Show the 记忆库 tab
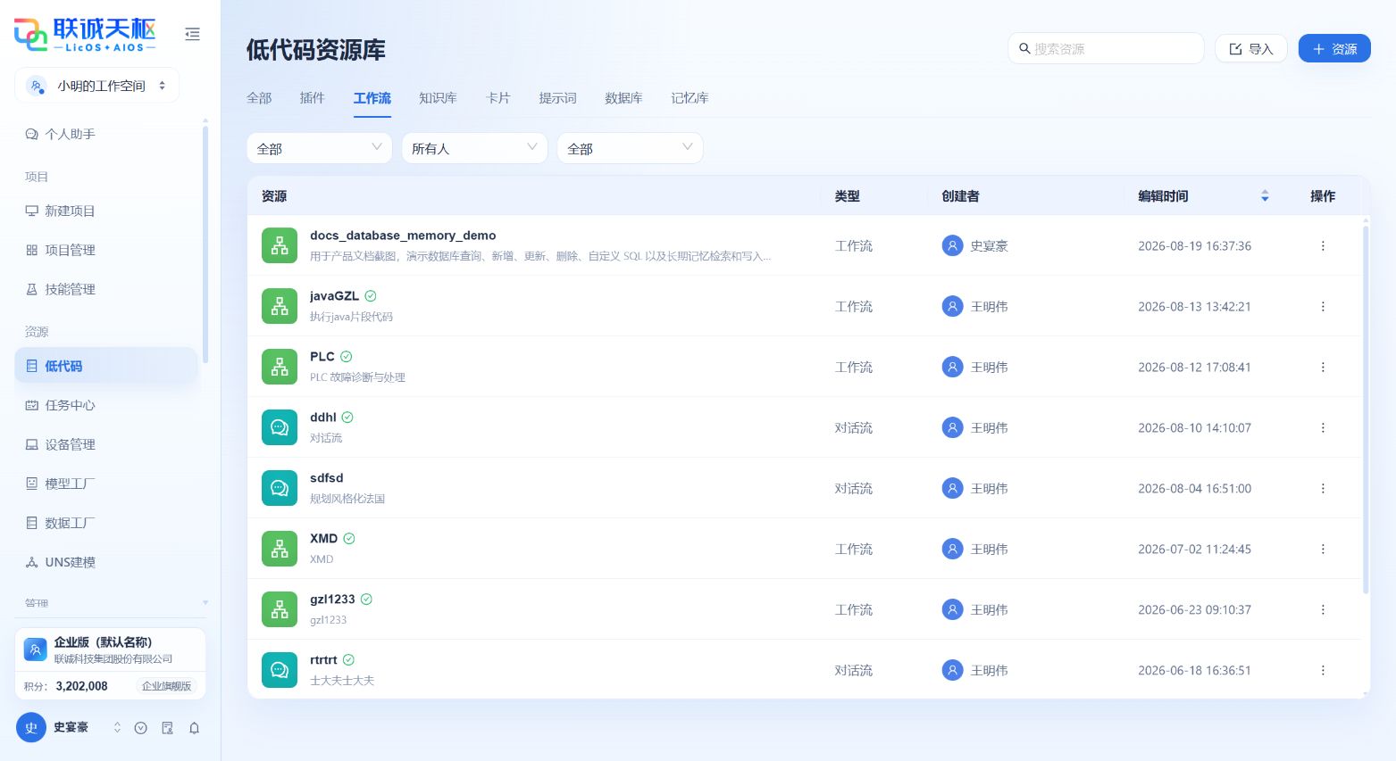The height and width of the screenshot is (761, 1396). pyautogui.click(x=690, y=98)
